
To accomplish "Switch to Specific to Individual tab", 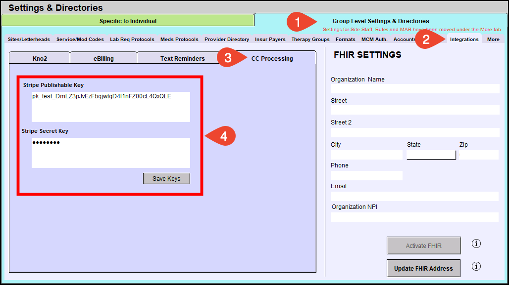I will point(128,21).
